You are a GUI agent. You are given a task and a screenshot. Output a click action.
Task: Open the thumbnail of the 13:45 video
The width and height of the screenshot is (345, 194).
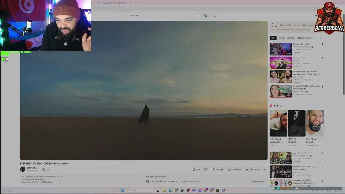pyautogui.click(x=281, y=63)
